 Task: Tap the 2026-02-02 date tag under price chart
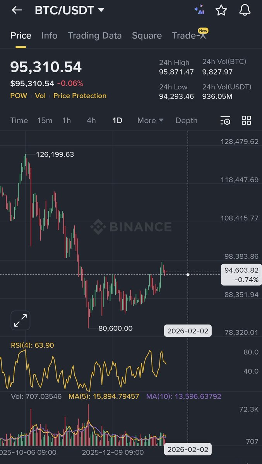pyautogui.click(x=188, y=331)
